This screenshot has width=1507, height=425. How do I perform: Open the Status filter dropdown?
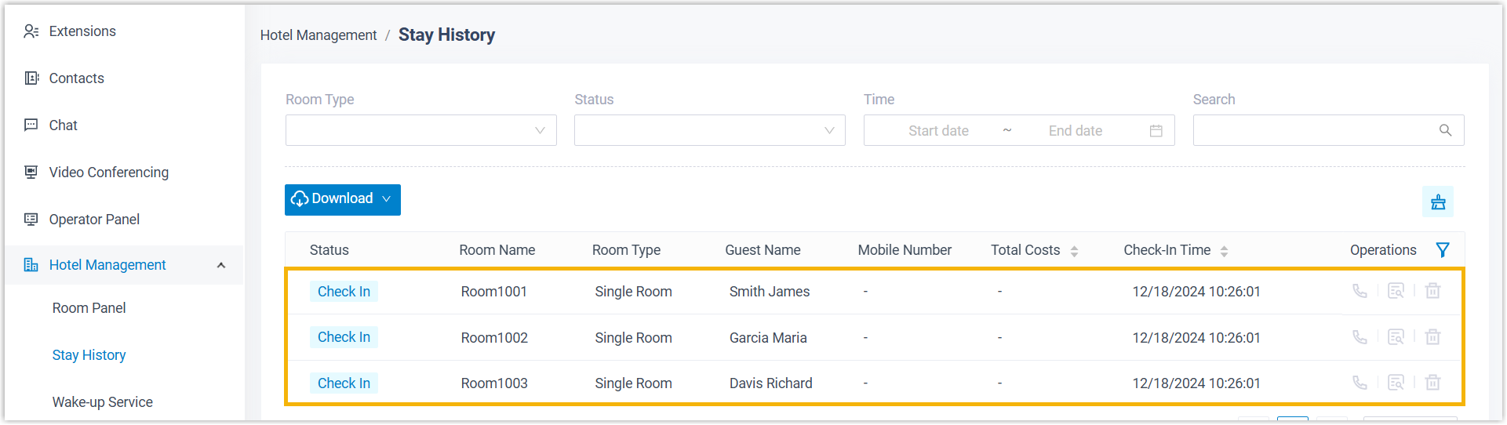click(x=709, y=130)
